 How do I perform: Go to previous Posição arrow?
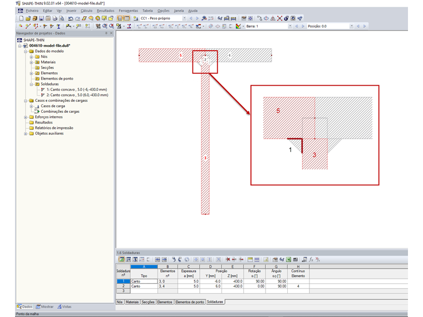click(x=358, y=26)
